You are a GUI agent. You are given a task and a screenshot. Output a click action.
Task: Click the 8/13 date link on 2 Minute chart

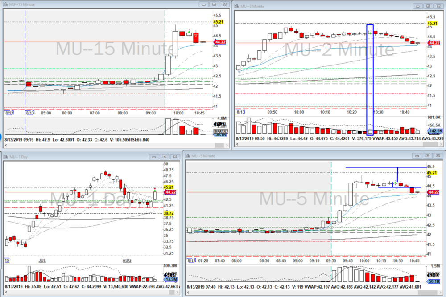pos(241,112)
